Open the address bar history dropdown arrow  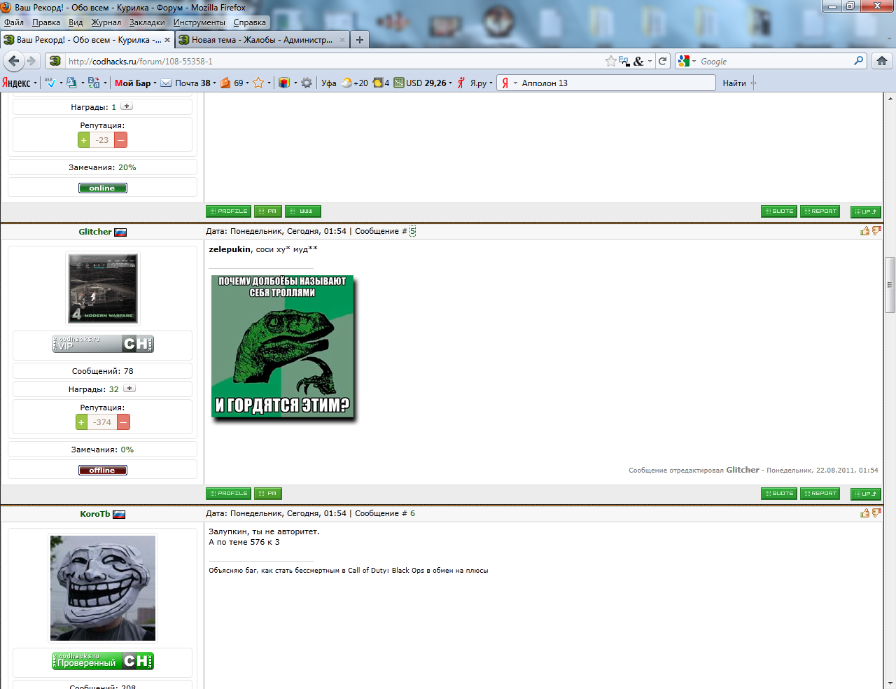pos(650,61)
